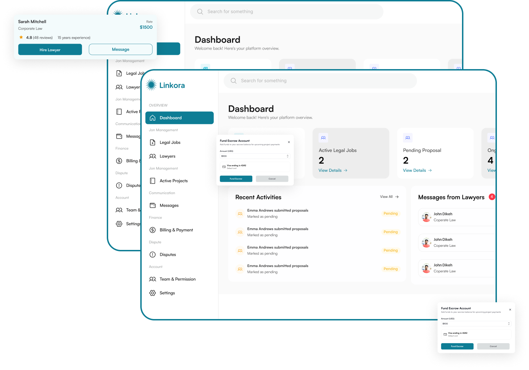Open Team & Permission in the sidebar

pos(177,279)
